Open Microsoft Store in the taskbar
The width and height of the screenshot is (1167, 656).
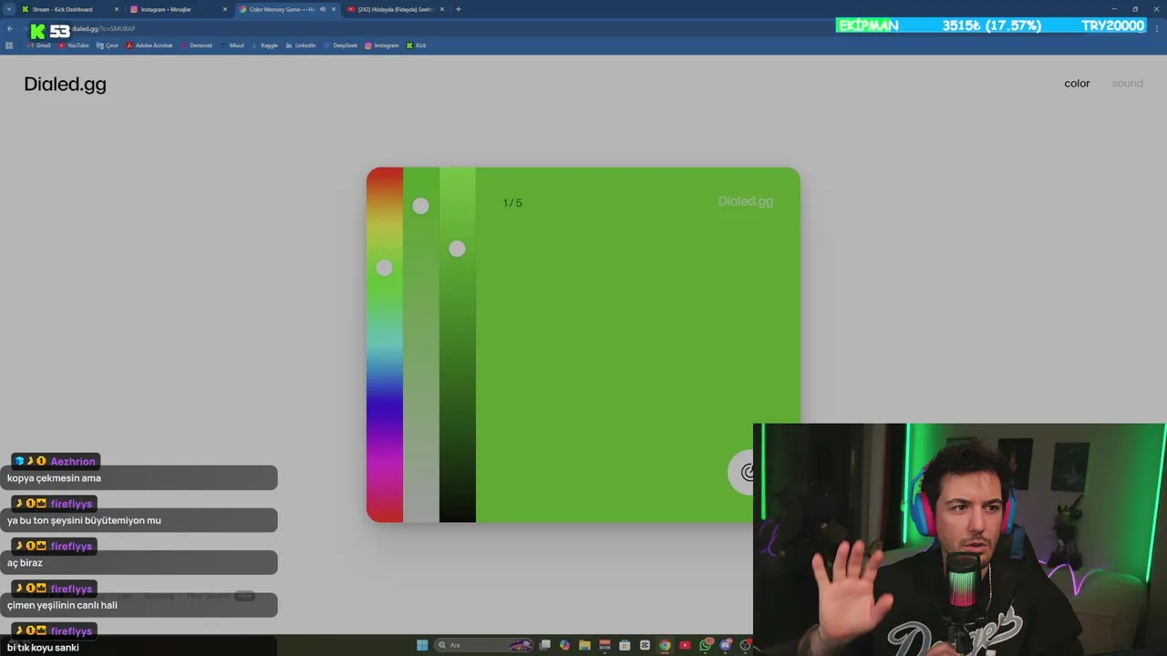point(625,645)
